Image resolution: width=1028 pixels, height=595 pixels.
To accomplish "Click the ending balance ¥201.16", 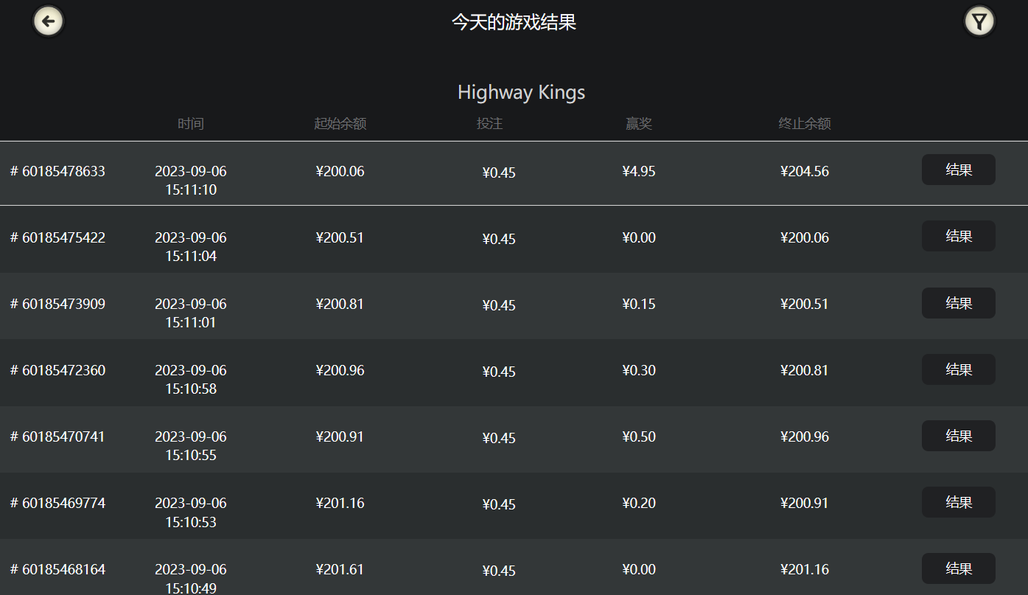I will click(805, 570).
